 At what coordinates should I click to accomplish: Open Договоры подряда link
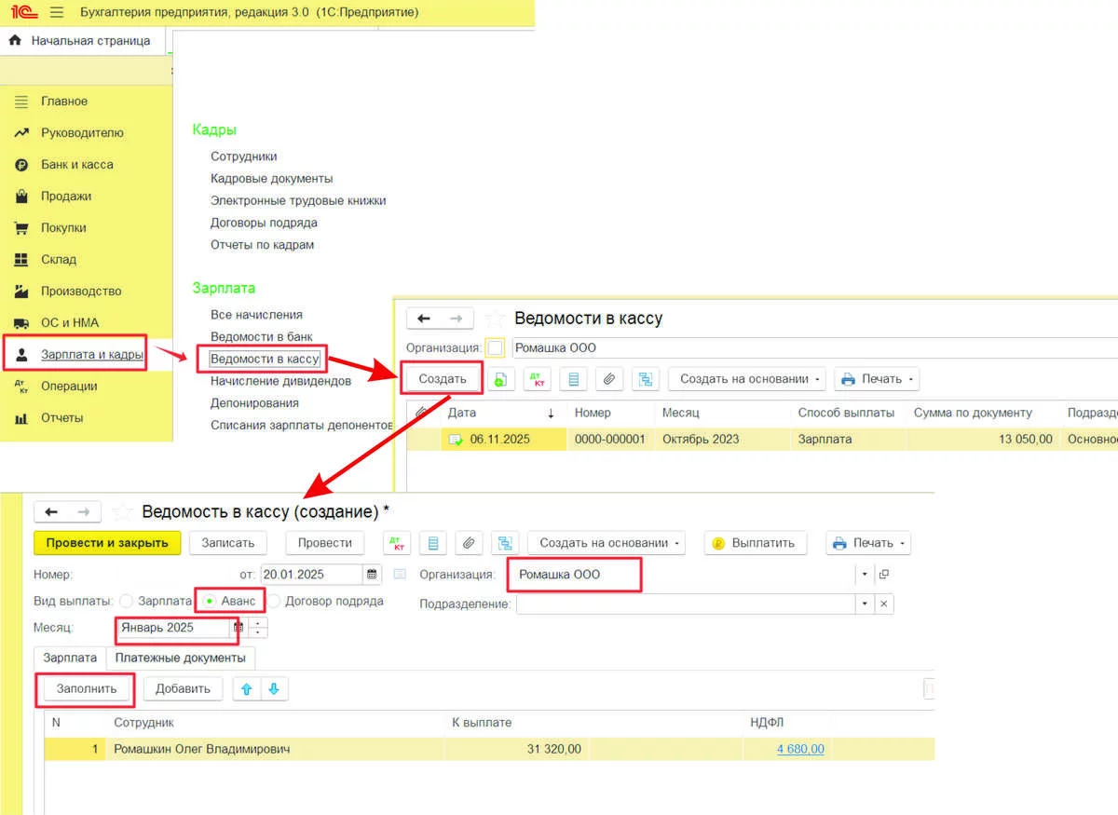(264, 223)
